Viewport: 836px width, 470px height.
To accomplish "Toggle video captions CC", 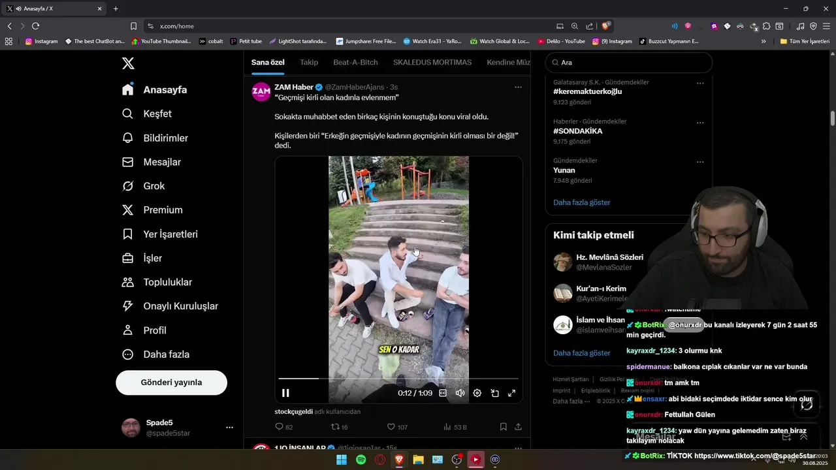I will (x=443, y=393).
